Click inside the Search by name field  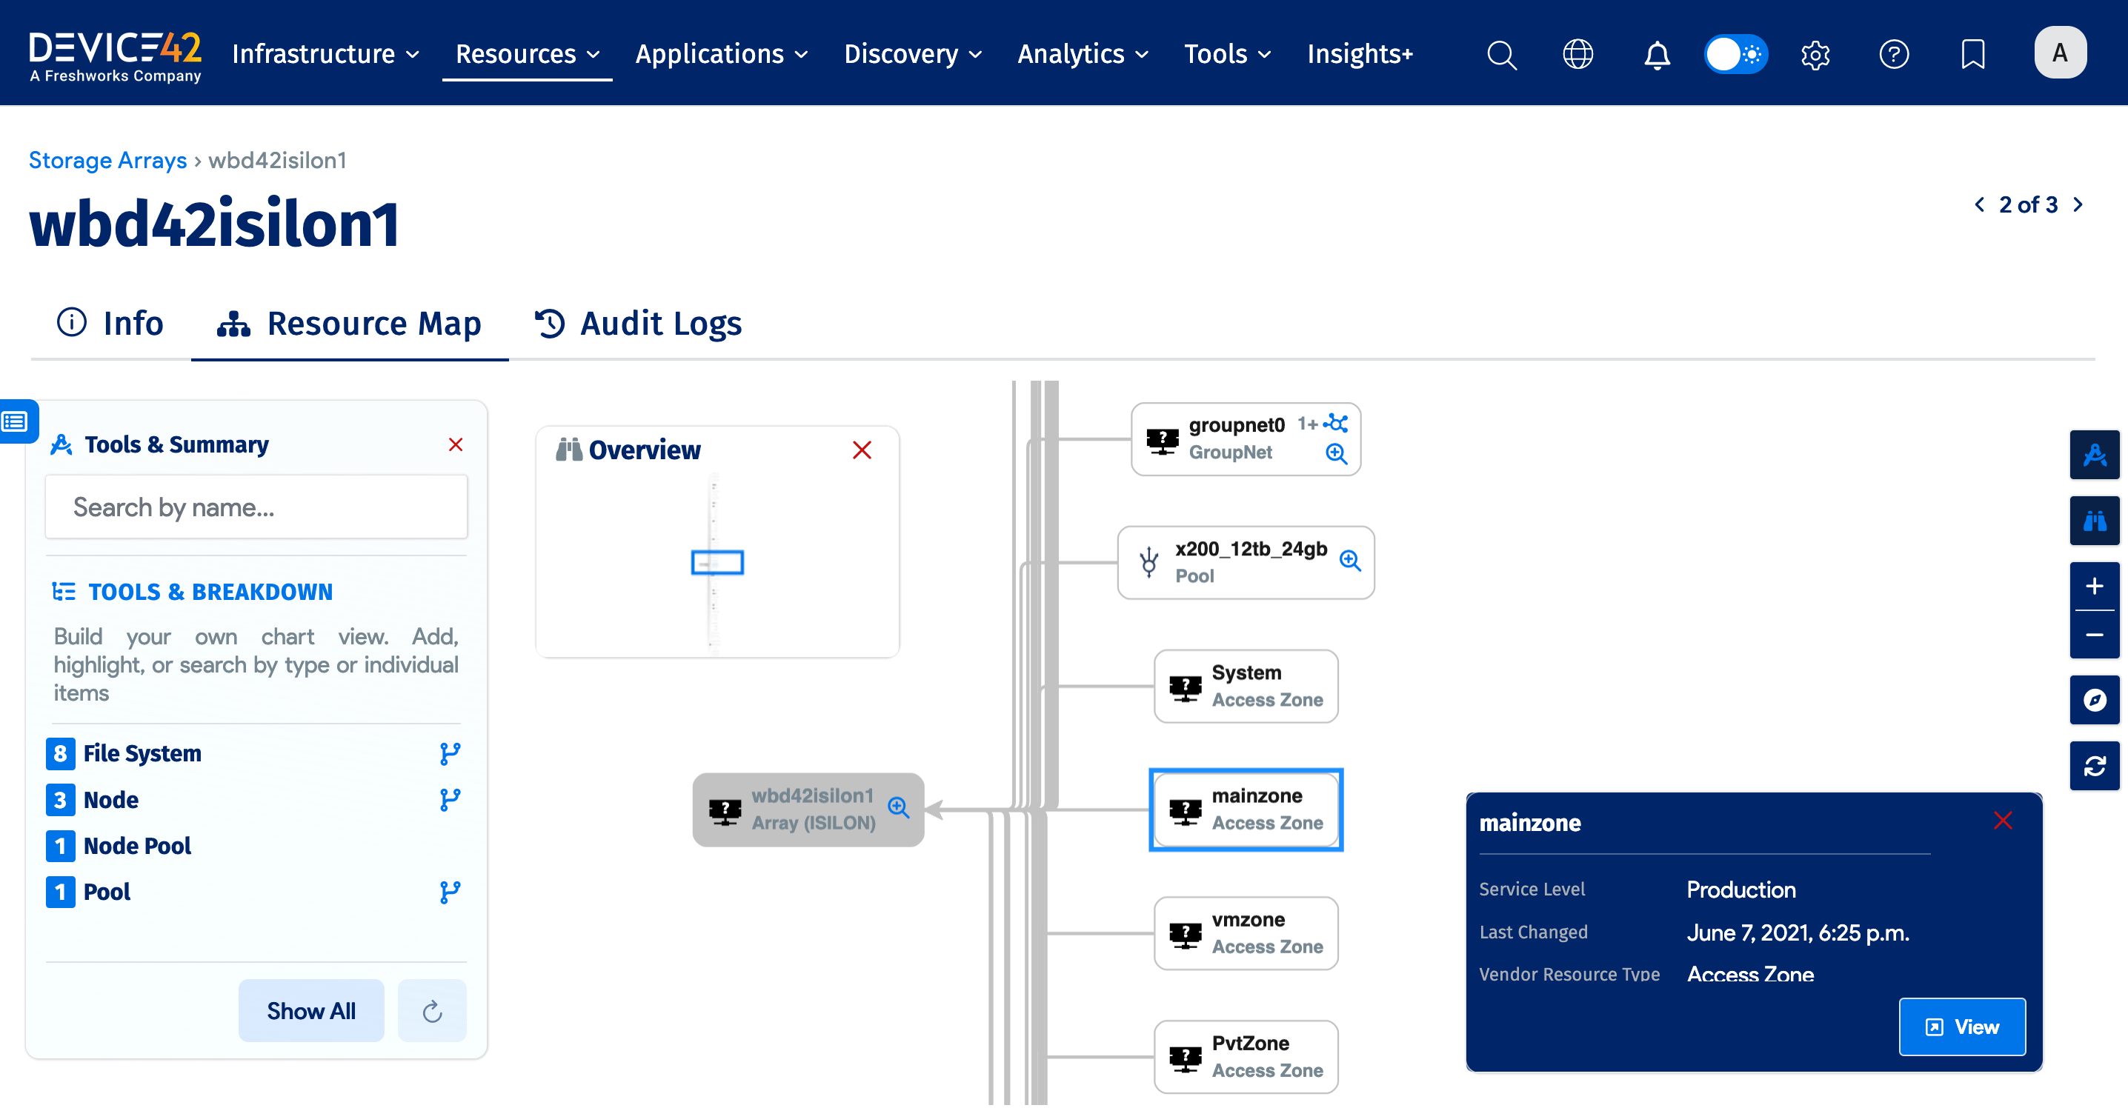256,506
